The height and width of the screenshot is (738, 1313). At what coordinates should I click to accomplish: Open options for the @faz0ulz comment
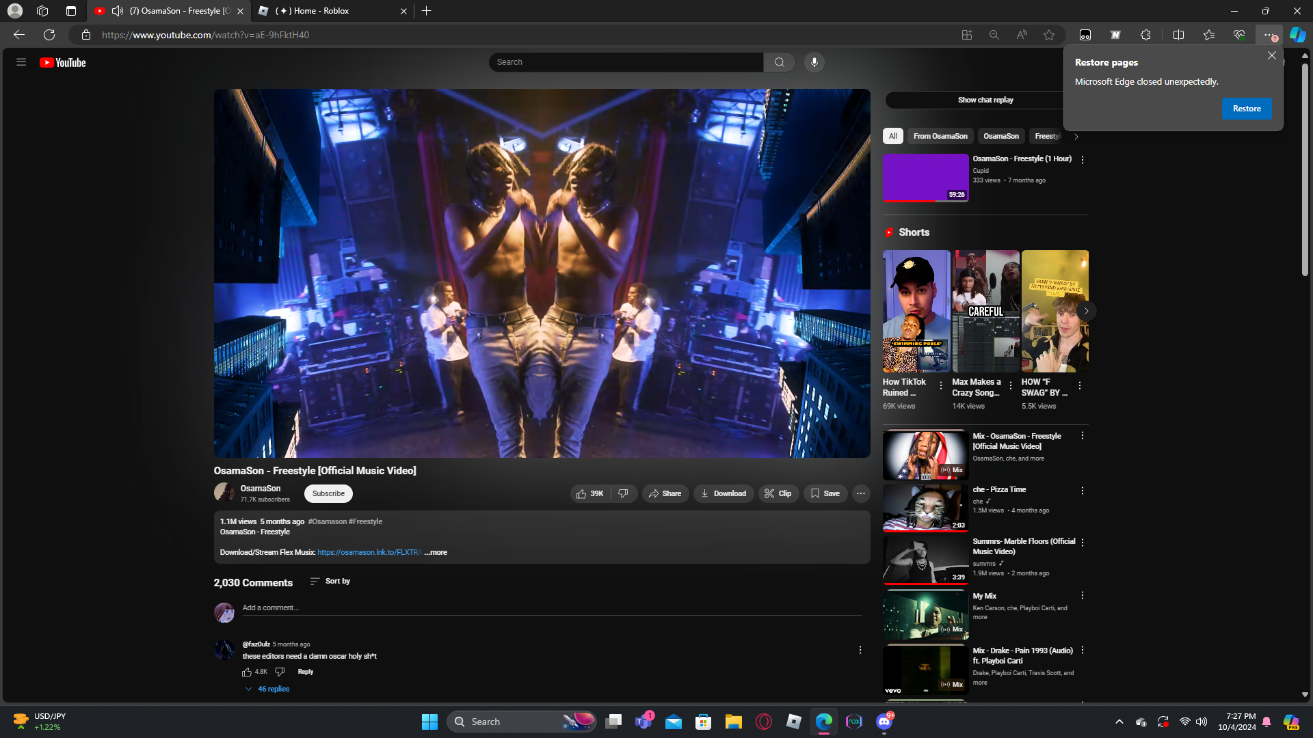point(860,650)
